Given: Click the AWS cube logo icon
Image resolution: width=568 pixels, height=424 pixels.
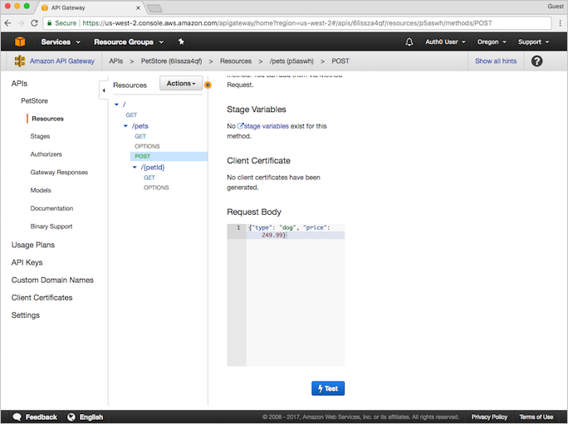Looking at the screenshot, I should [20, 41].
